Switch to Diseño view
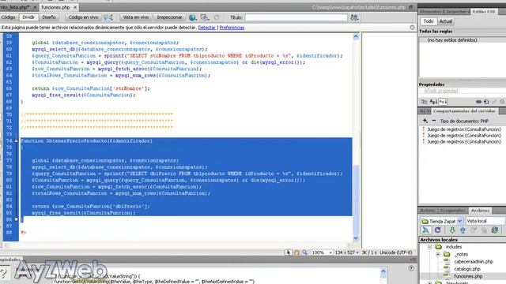The height and width of the screenshot is (284, 506). pyautogui.click(x=49, y=17)
